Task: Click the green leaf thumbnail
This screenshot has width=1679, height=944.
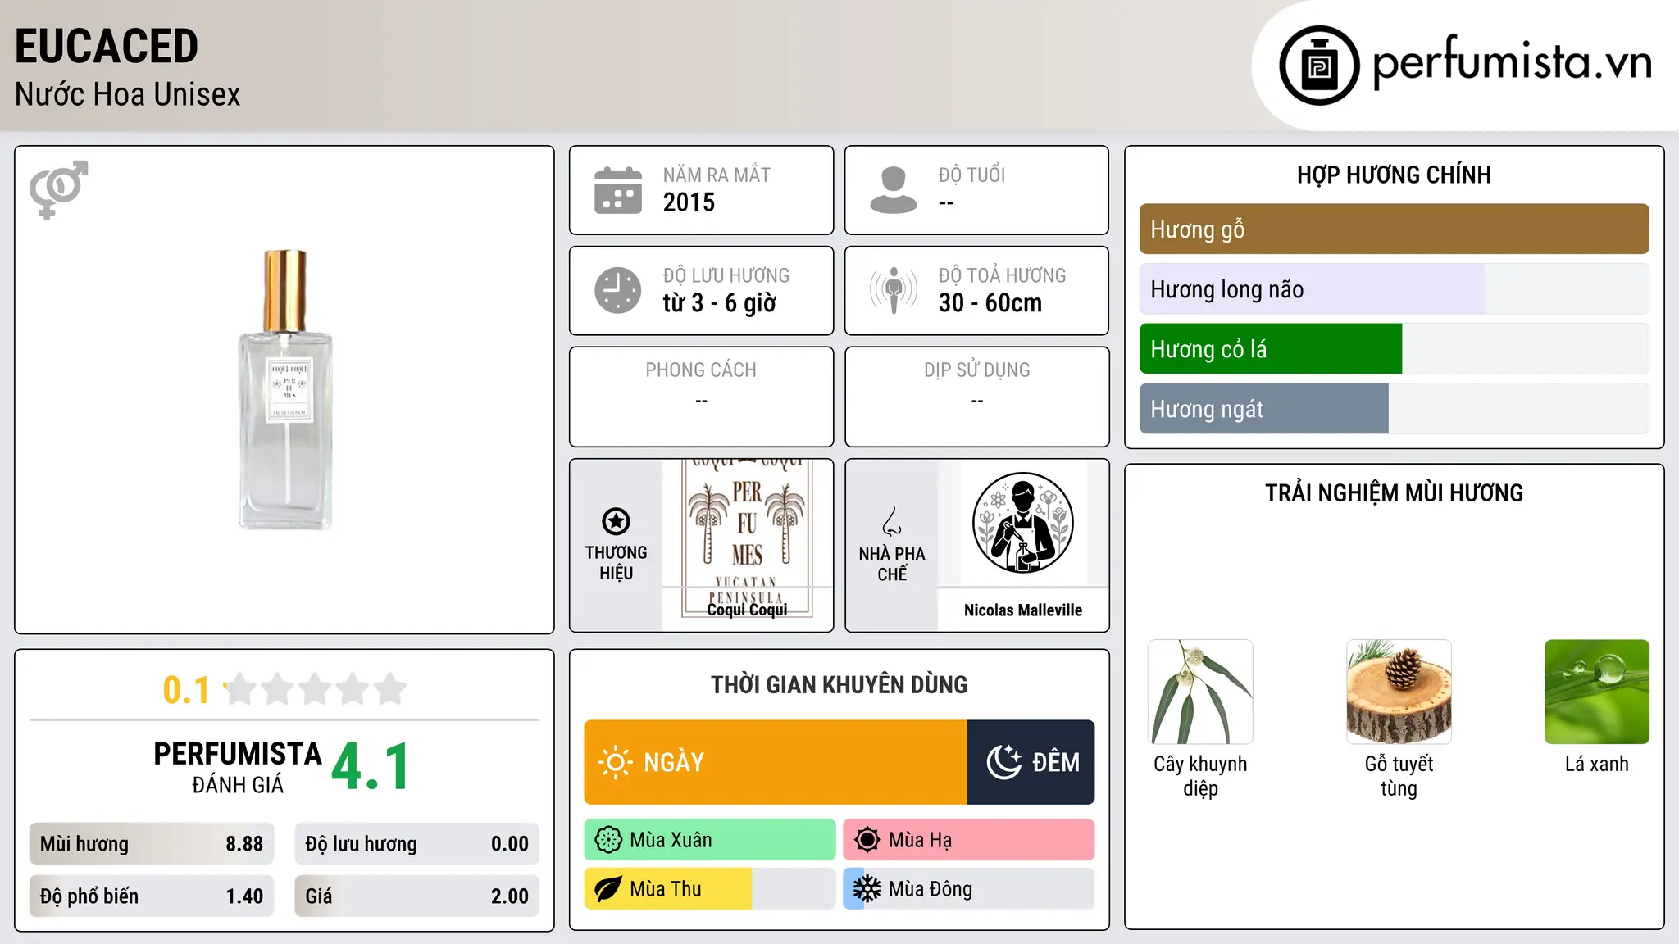Action: (1597, 692)
